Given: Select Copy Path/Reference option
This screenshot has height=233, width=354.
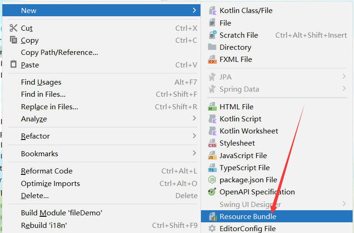Looking at the screenshot, I should click(x=60, y=53).
